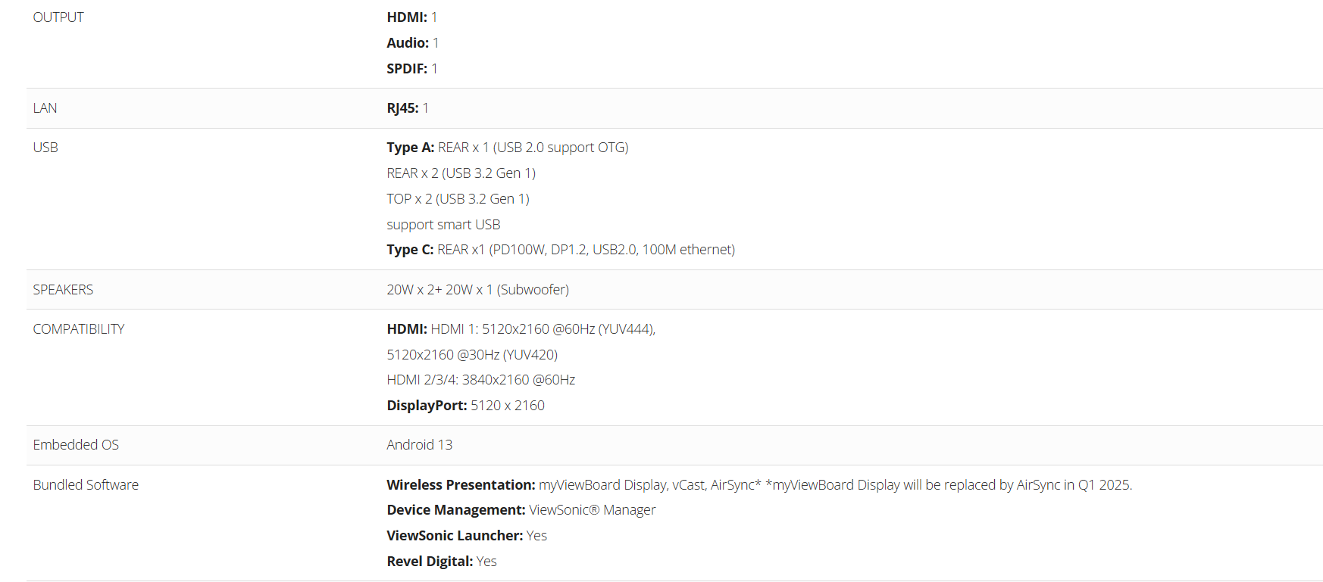
Task: Click the HDMI 2/3/4 resolution line
Action: point(480,380)
